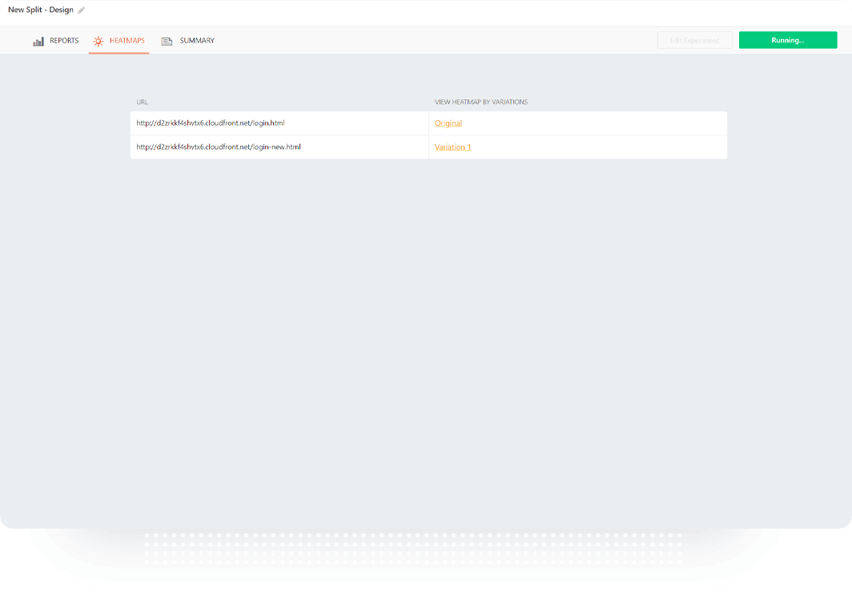Click the login-new.html URL text
This screenshot has height=596, width=852.
(x=218, y=147)
